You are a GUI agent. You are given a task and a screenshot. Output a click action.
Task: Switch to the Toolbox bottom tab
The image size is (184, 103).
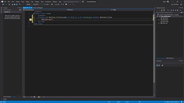[14, 97]
